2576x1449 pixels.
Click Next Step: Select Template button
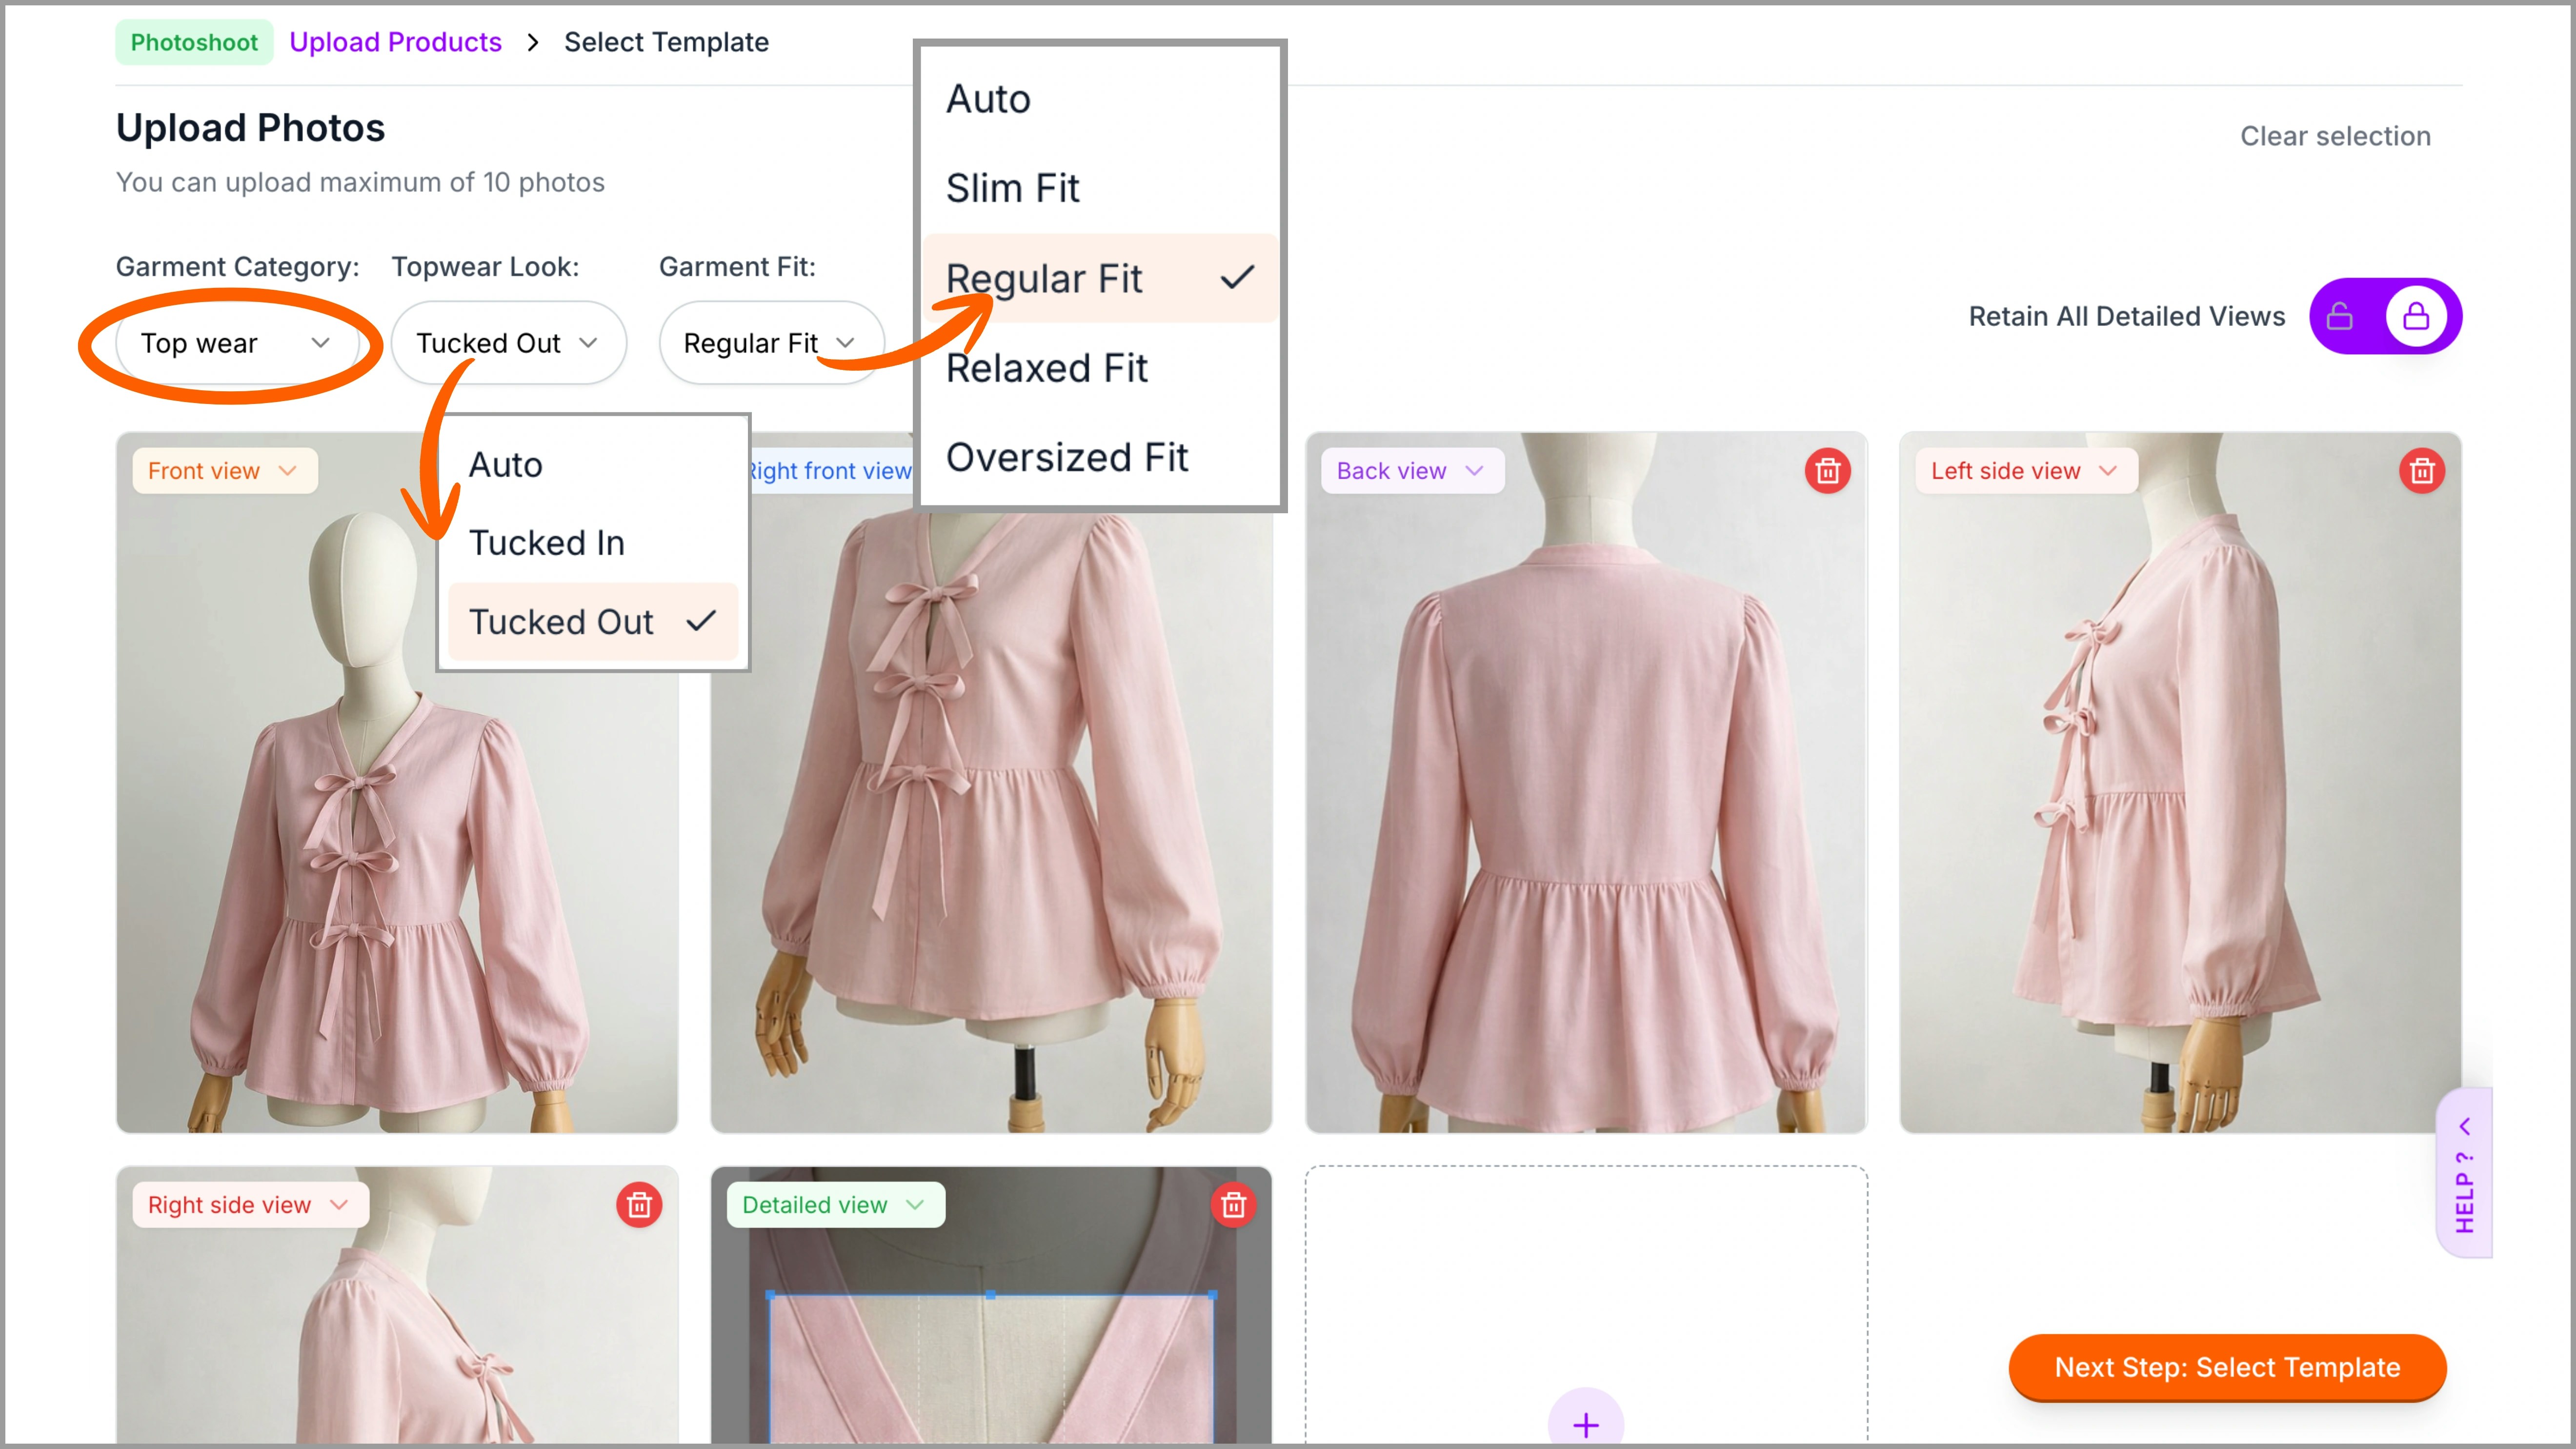click(2227, 1367)
